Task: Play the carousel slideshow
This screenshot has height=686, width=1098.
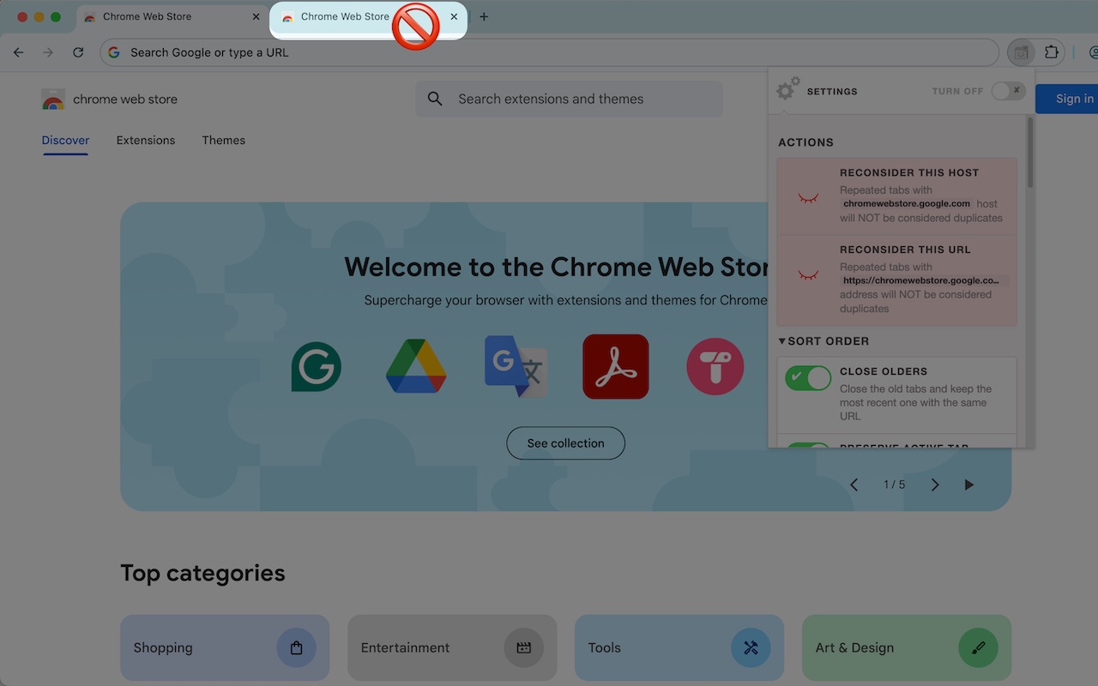Action: click(x=969, y=484)
